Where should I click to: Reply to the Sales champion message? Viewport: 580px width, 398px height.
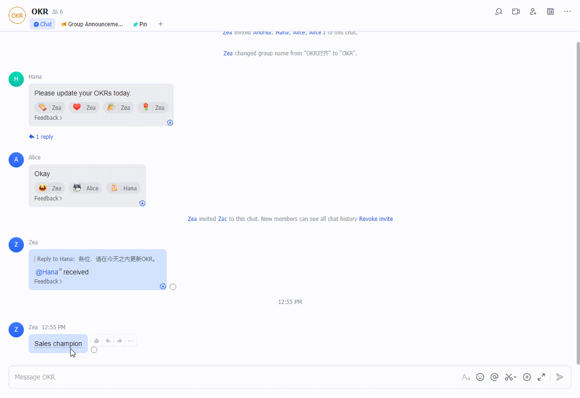108,341
